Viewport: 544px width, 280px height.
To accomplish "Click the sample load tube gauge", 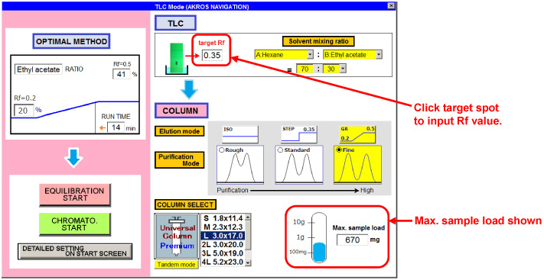I will pos(318,238).
